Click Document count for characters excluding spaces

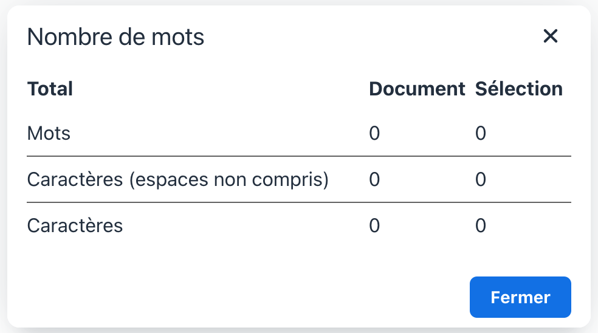click(x=374, y=179)
